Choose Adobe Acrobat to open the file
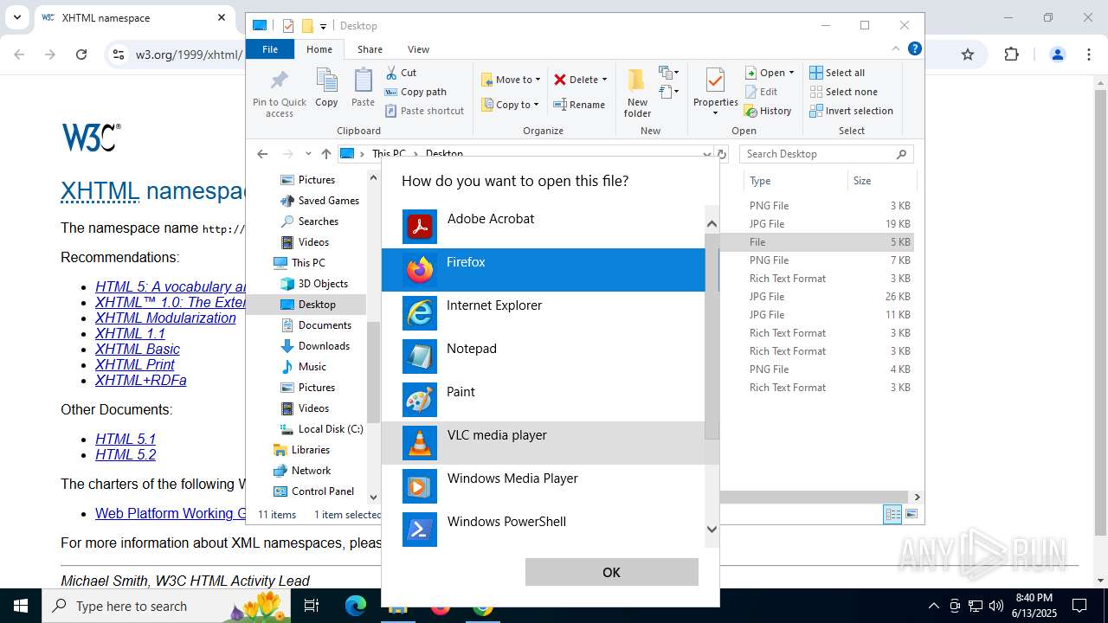The width and height of the screenshot is (1108, 623). coord(543,227)
